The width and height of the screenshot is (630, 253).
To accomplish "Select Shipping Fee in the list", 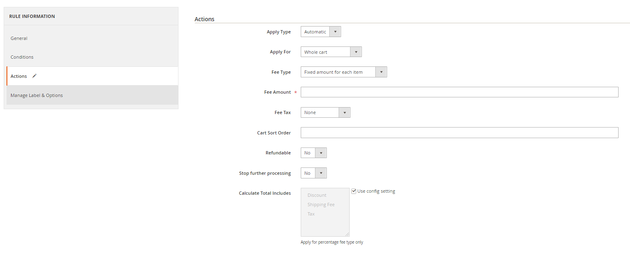I will click(x=321, y=205).
